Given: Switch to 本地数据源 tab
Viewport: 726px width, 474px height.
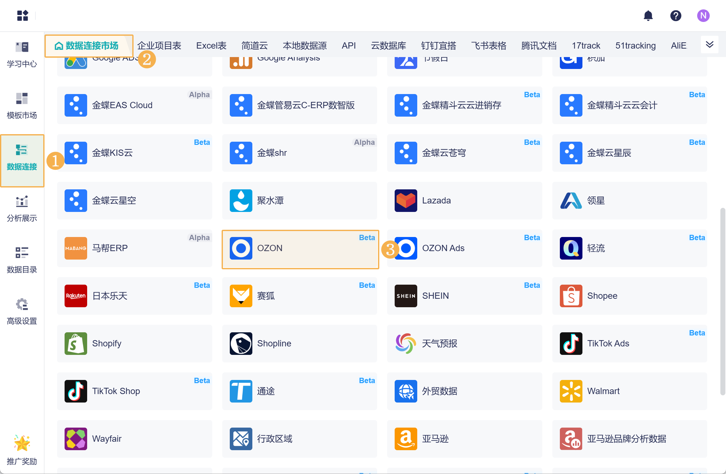Looking at the screenshot, I should (305, 46).
